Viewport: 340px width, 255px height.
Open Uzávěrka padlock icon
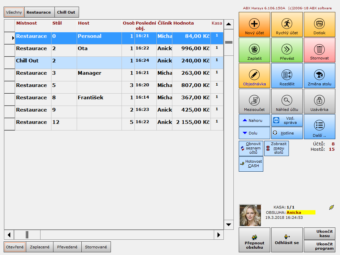pos(319,100)
